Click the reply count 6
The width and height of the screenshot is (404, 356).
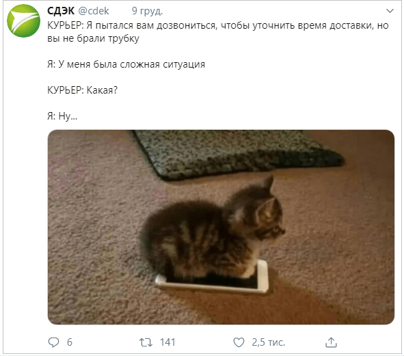click(70, 342)
